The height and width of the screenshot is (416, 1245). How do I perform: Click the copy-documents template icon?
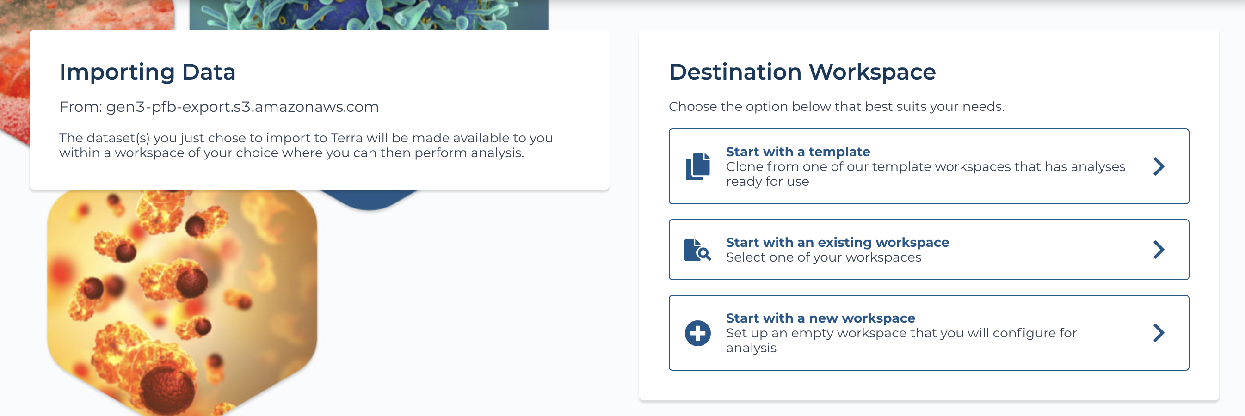[697, 166]
